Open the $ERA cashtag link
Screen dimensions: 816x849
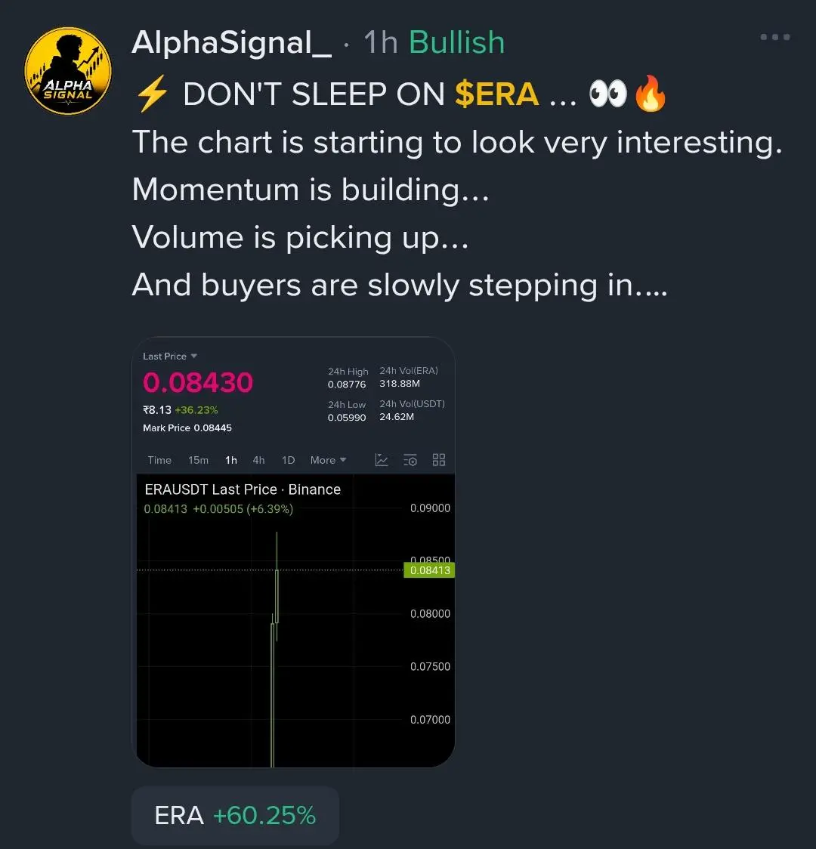tap(497, 94)
